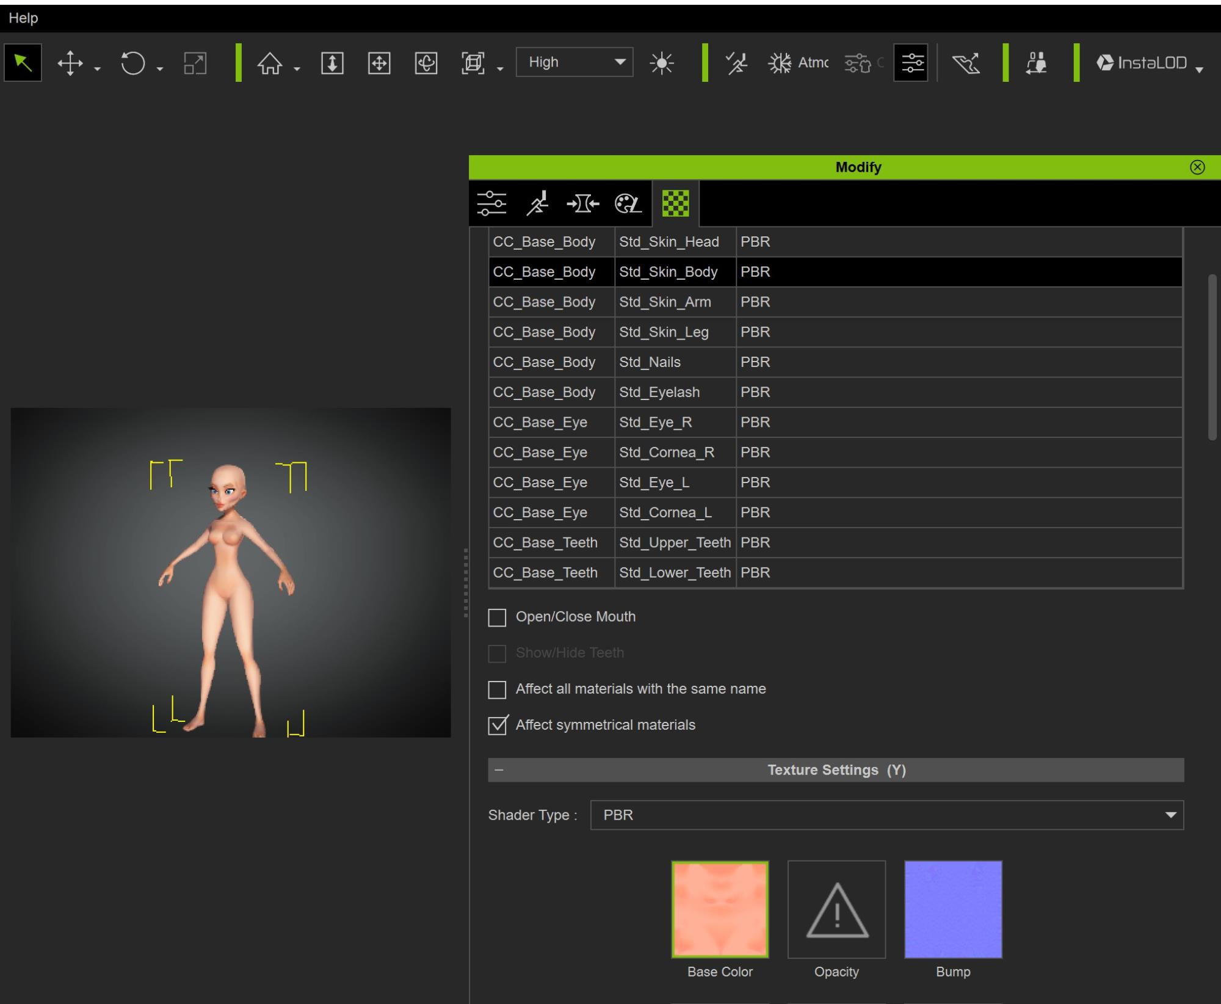Click the camera zoom icon

pyautogui.click(x=332, y=63)
